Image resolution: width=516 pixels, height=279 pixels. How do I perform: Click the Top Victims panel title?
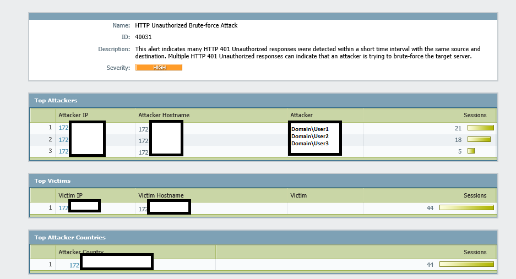[x=52, y=180]
